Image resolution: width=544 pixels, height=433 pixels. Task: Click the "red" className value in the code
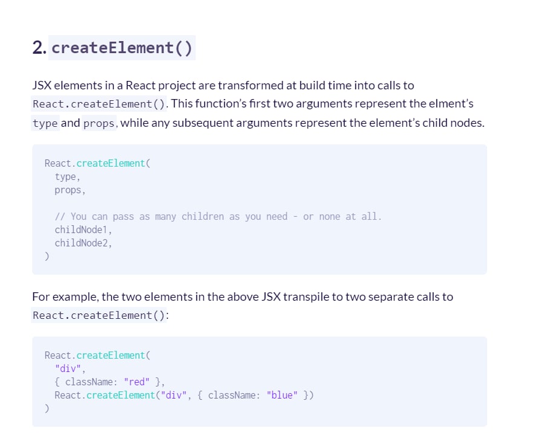point(137,382)
